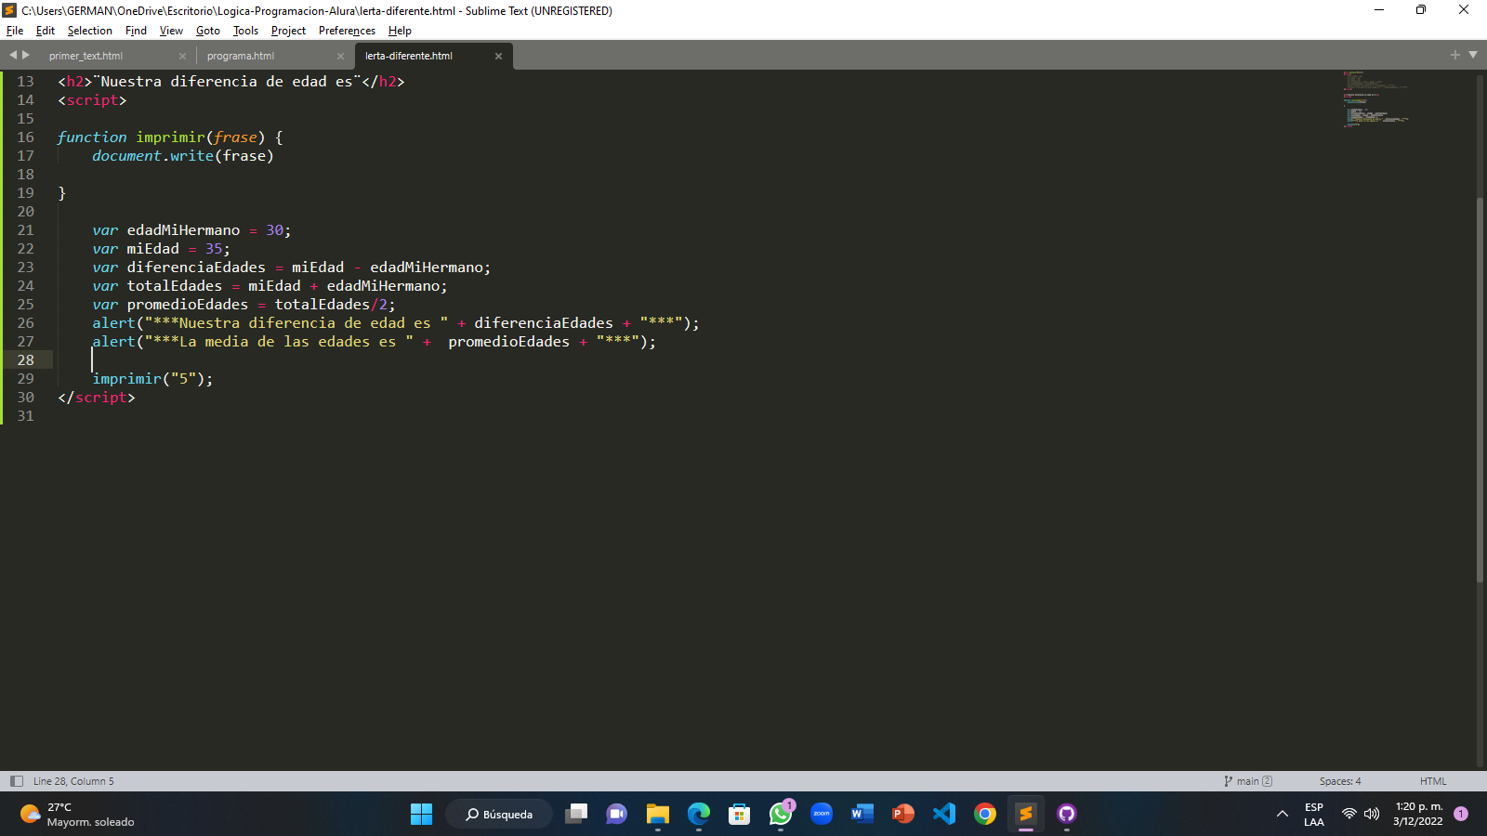Open Microsoft Edge from taskbar
Screen dimensions: 1487x836
point(699,815)
